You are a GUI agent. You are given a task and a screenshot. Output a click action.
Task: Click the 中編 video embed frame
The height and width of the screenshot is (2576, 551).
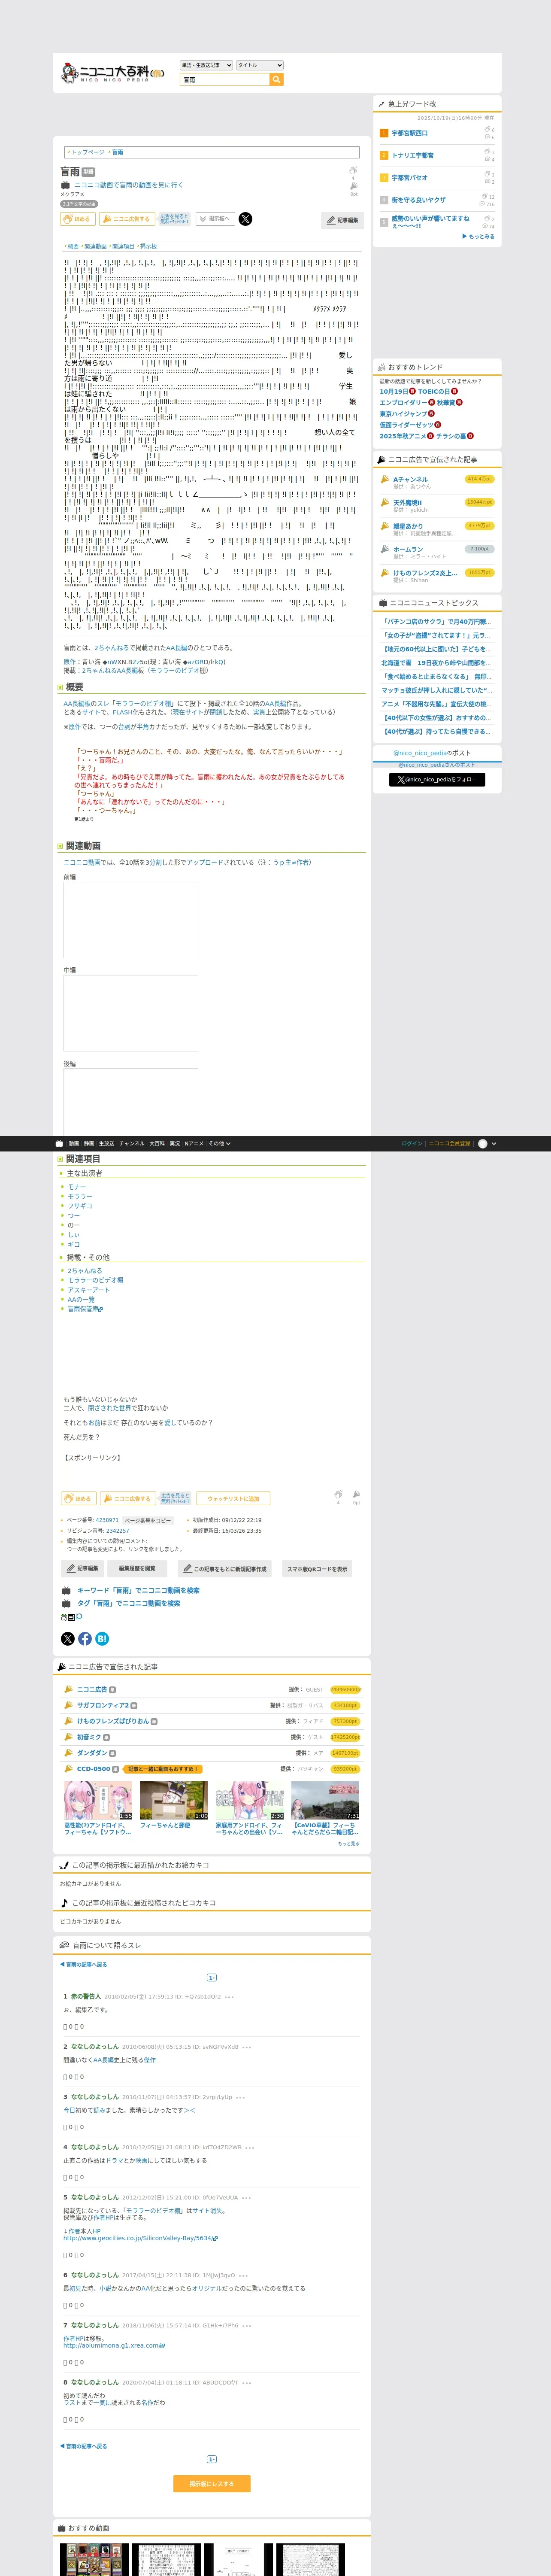pyautogui.click(x=130, y=1013)
